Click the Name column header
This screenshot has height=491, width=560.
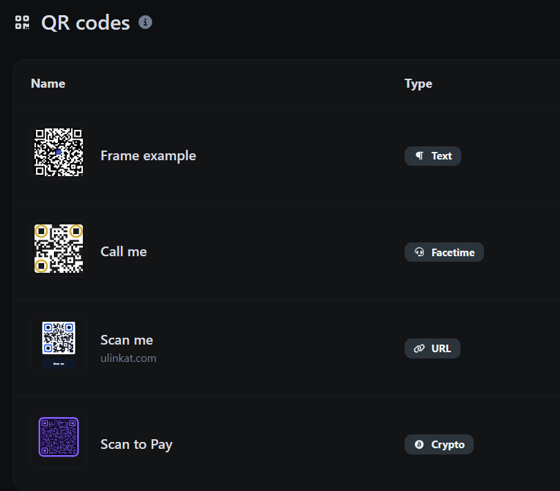[x=48, y=84]
